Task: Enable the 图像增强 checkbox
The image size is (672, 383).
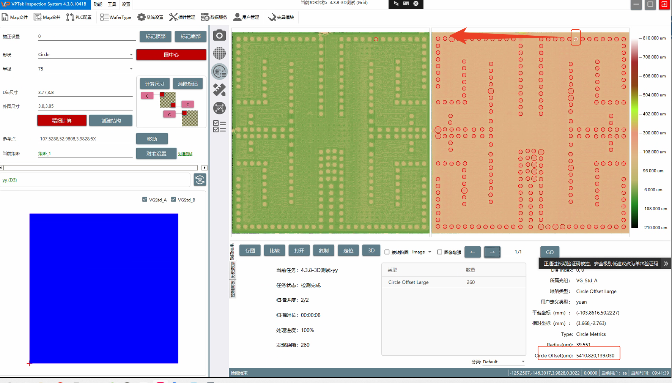Action: pos(439,252)
